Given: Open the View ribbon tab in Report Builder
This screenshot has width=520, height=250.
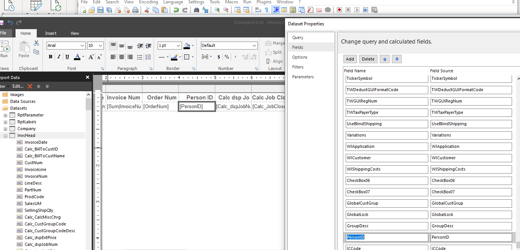Looking at the screenshot, I should pyautogui.click(x=75, y=33).
